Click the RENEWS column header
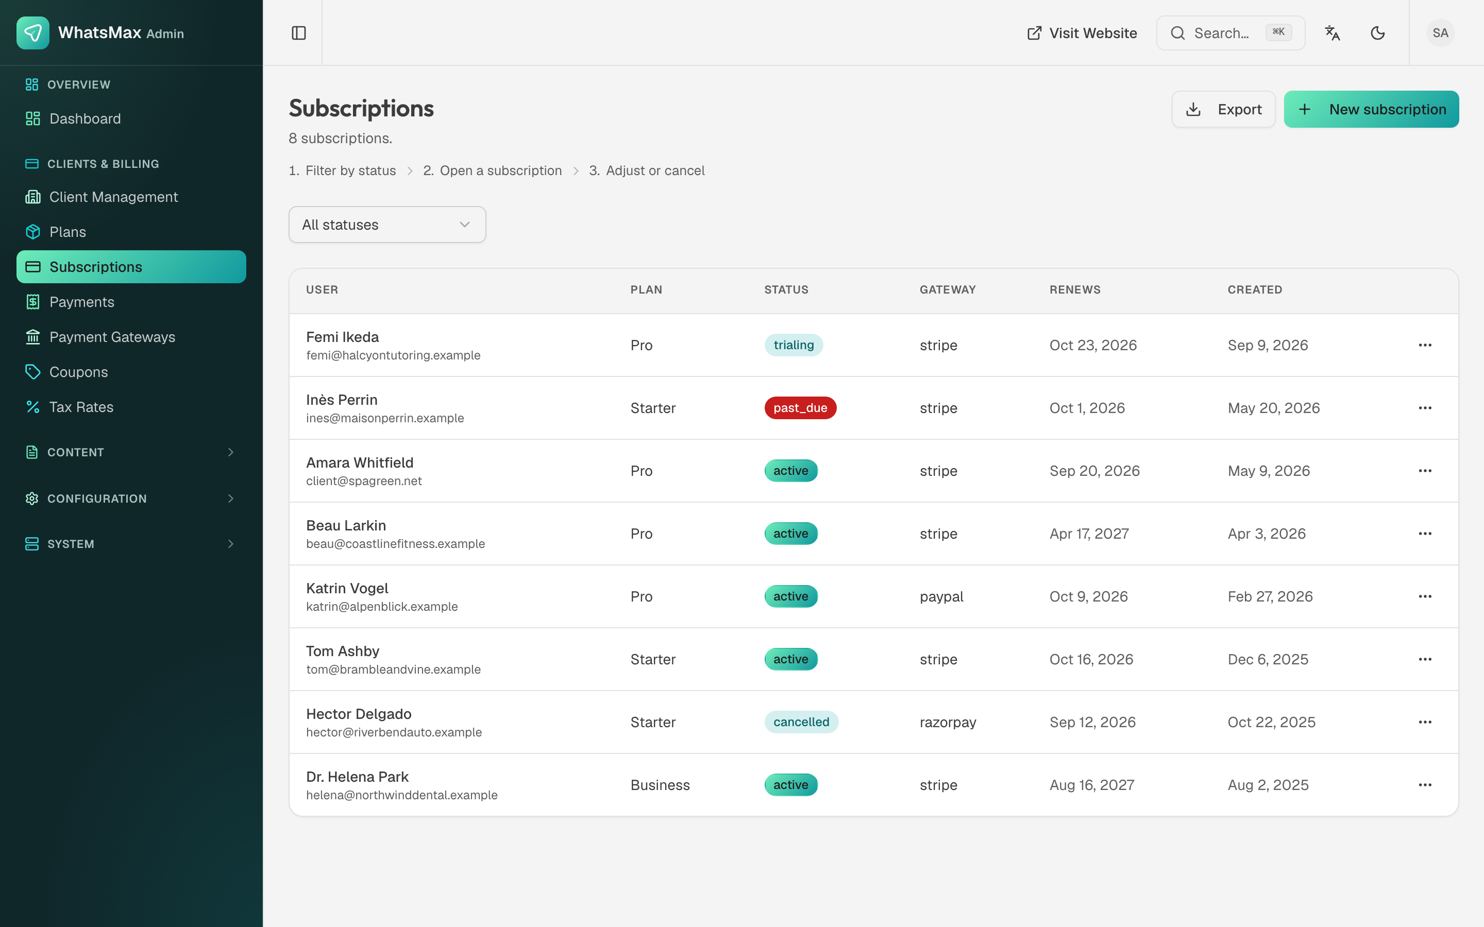The width and height of the screenshot is (1484, 927). click(1075, 290)
